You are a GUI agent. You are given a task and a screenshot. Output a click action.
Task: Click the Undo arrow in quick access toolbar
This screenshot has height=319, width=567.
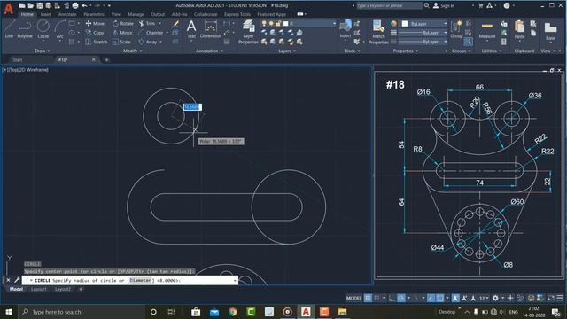tap(84, 5)
